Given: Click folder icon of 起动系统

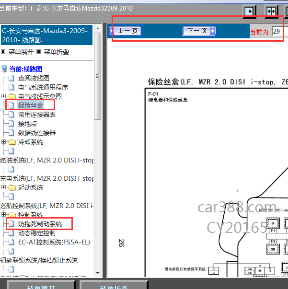Looking at the screenshot, I should click(x=12, y=187).
